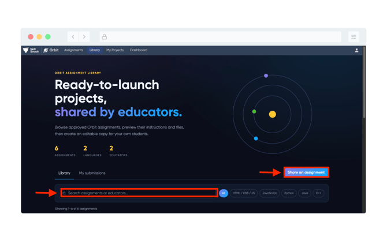Screen dimensions: 387x241
Task: Click the '2 Languages' stat
Action: tap(92, 151)
